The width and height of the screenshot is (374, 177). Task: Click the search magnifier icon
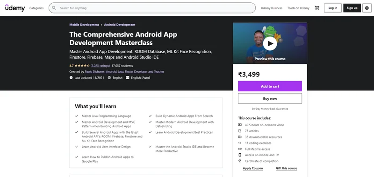click(54, 8)
